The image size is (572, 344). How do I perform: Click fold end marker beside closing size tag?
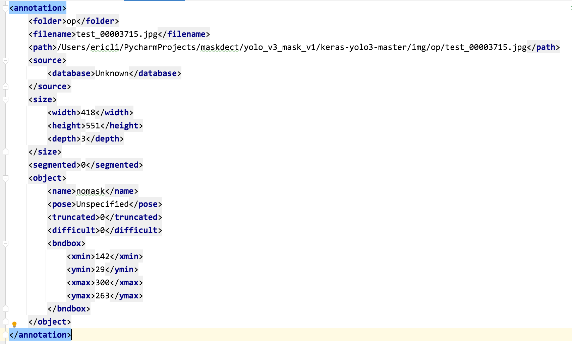pos(5,152)
